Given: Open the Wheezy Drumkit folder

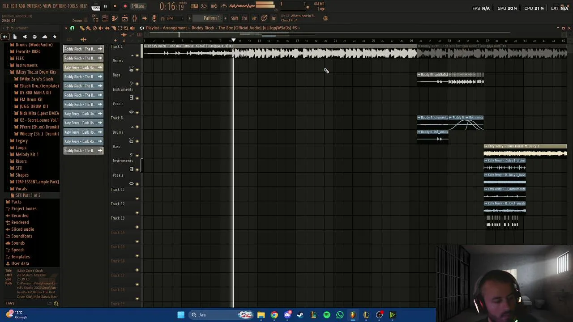Looking at the screenshot, I should (36, 134).
